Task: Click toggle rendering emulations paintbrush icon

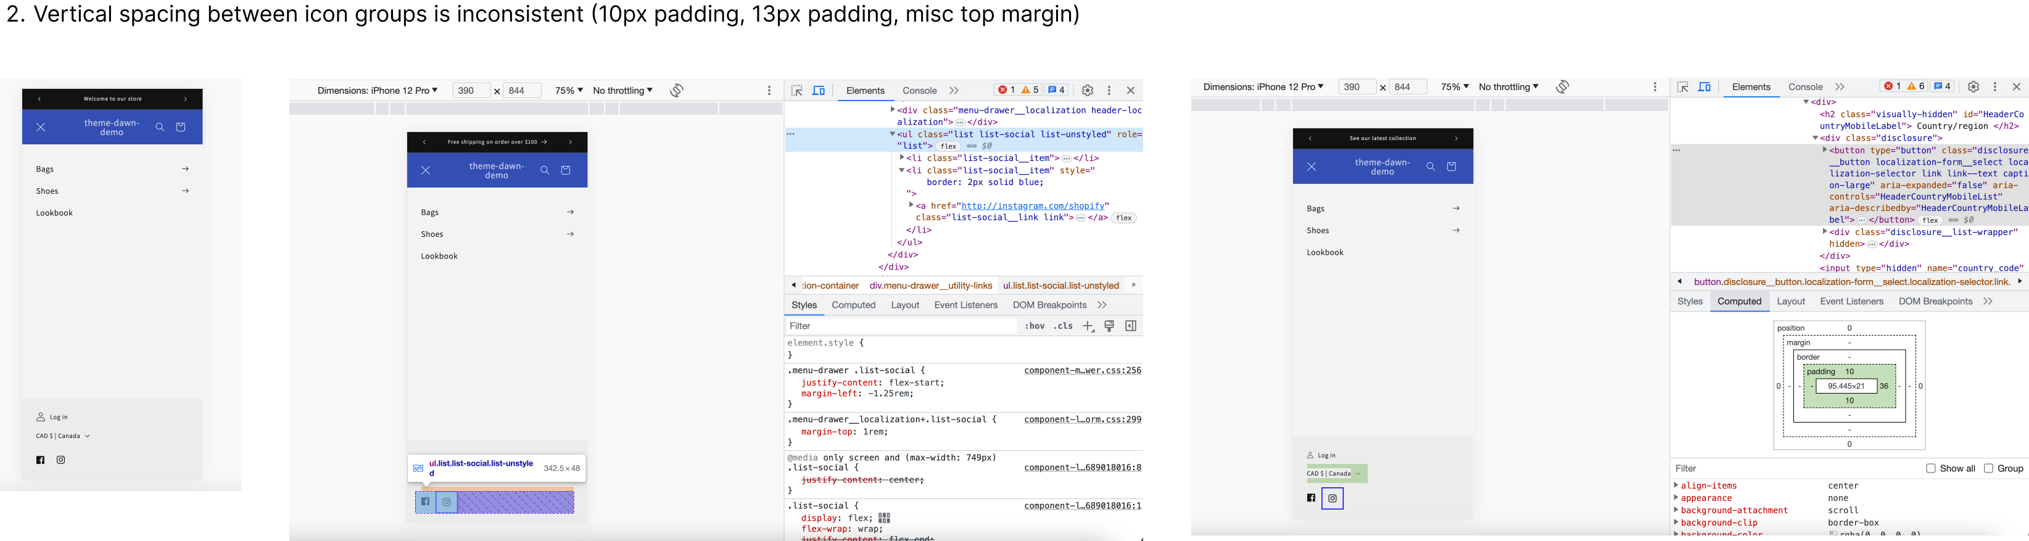Action: [x=1109, y=326]
